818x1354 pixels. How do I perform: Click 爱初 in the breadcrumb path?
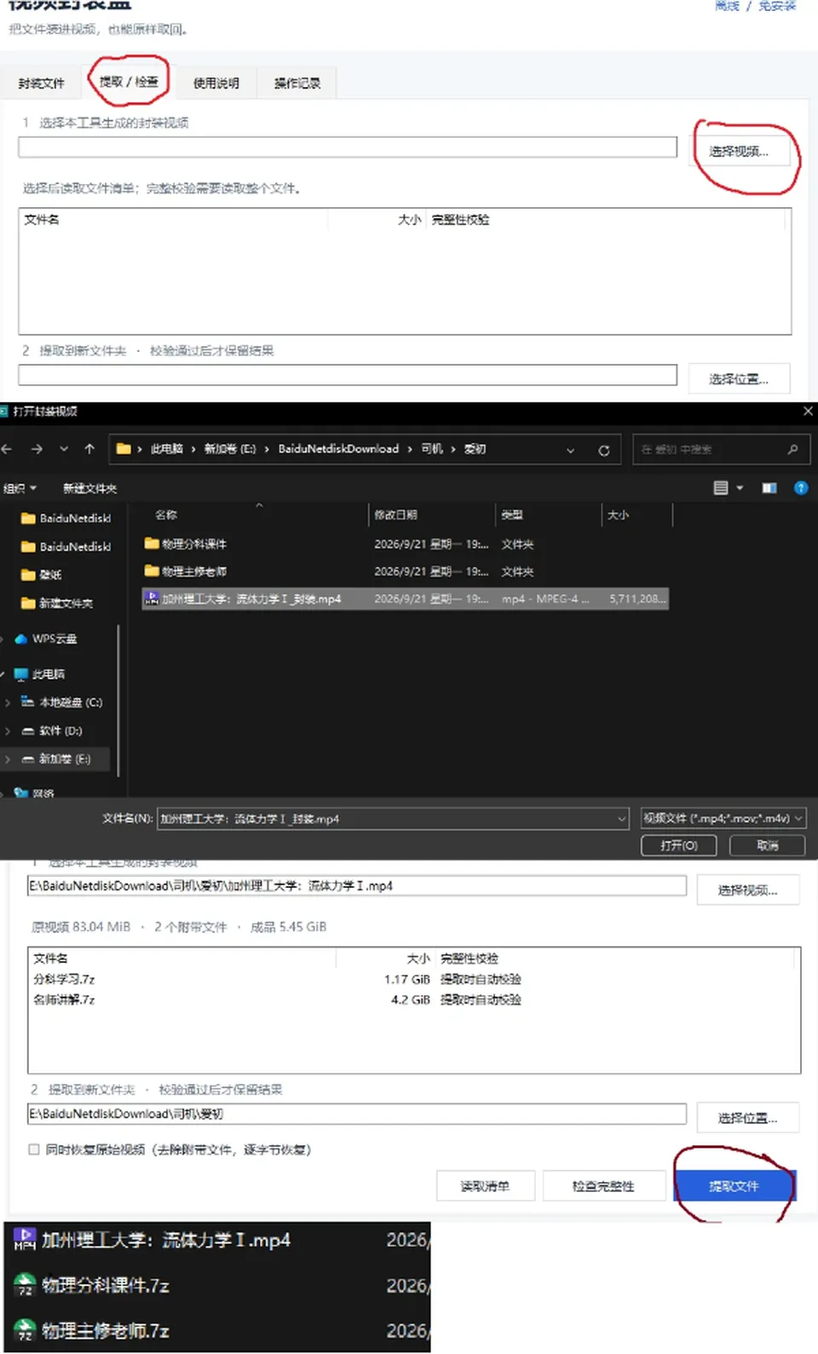[475, 449]
